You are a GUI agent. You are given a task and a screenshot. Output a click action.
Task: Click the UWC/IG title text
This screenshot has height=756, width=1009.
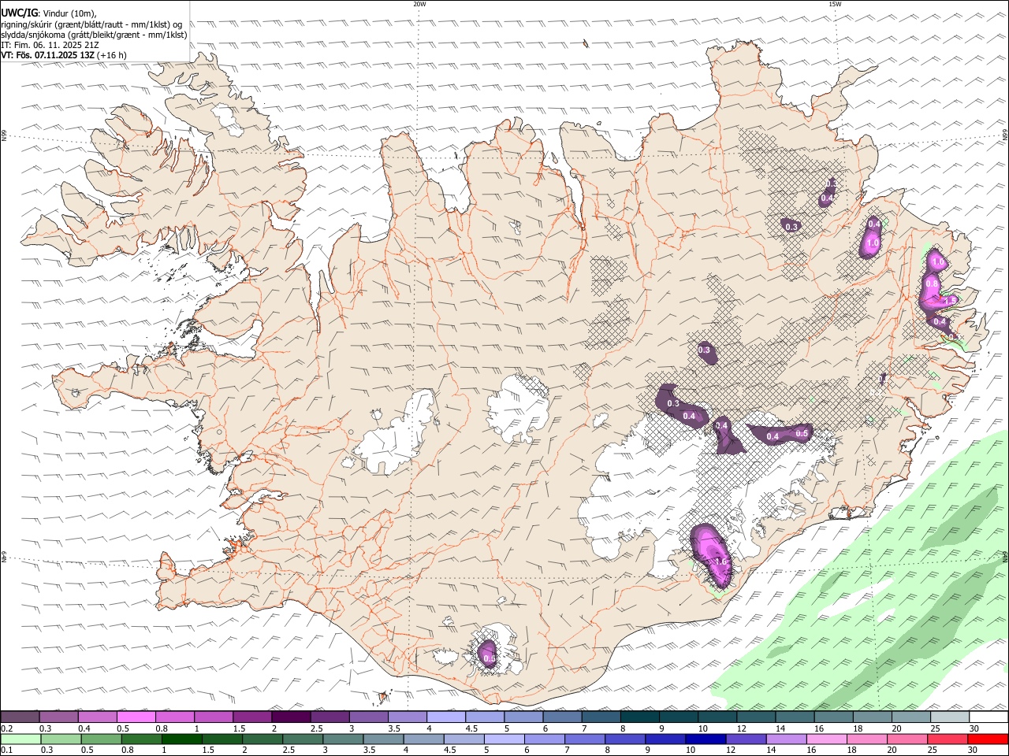pos(19,13)
